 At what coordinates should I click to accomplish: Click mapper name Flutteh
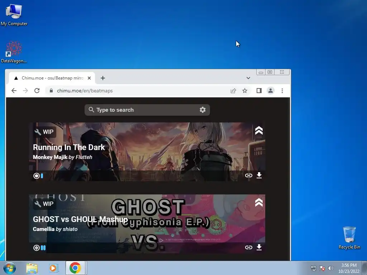pos(84,157)
